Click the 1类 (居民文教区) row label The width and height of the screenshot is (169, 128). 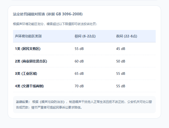pyautogui.click(x=28, y=49)
